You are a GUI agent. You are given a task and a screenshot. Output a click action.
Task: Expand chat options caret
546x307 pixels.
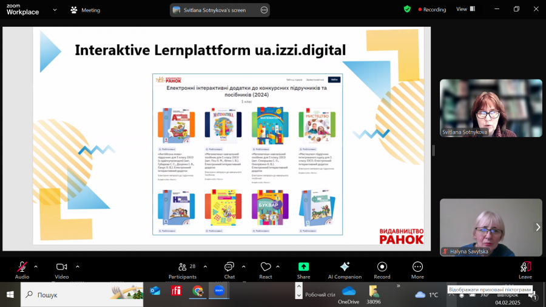click(x=244, y=267)
